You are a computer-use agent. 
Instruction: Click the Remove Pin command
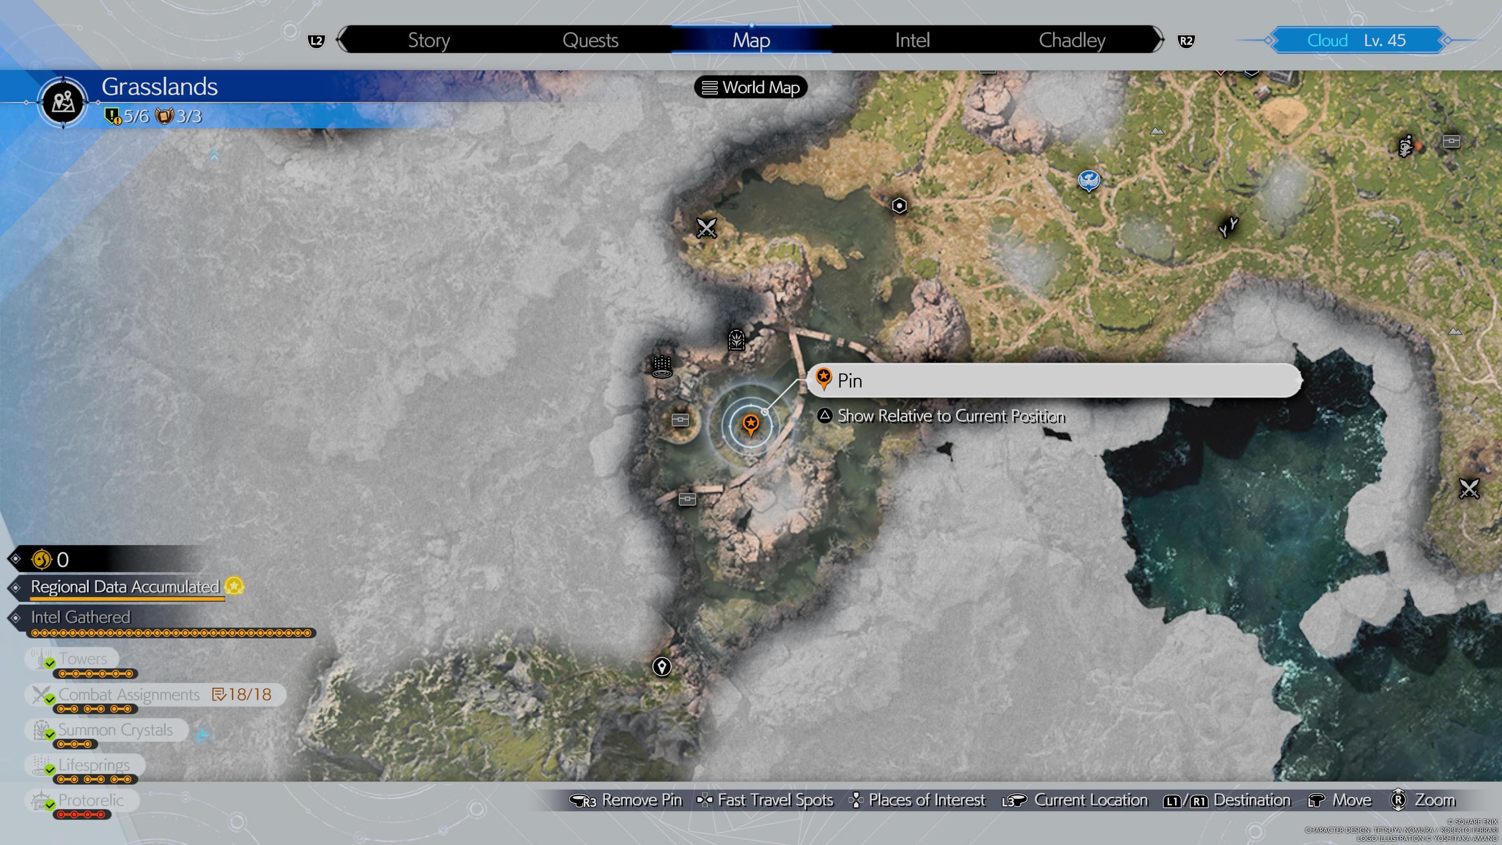point(626,800)
